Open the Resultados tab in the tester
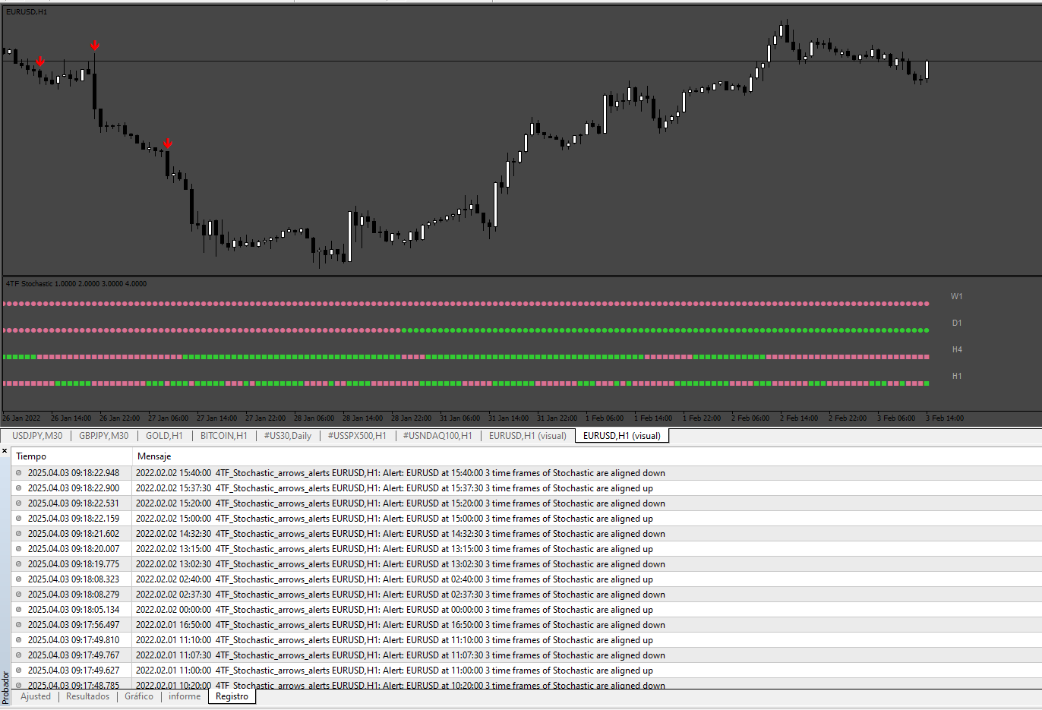1042x710 pixels. [x=88, y=696]
